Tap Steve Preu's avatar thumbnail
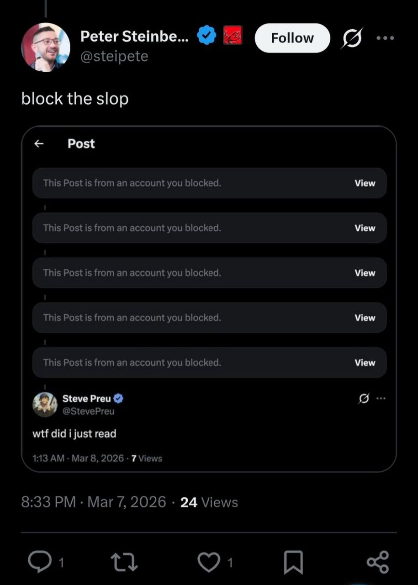This screenshot has width=418, height=585. pyautogui.click(x=45, y=405)
